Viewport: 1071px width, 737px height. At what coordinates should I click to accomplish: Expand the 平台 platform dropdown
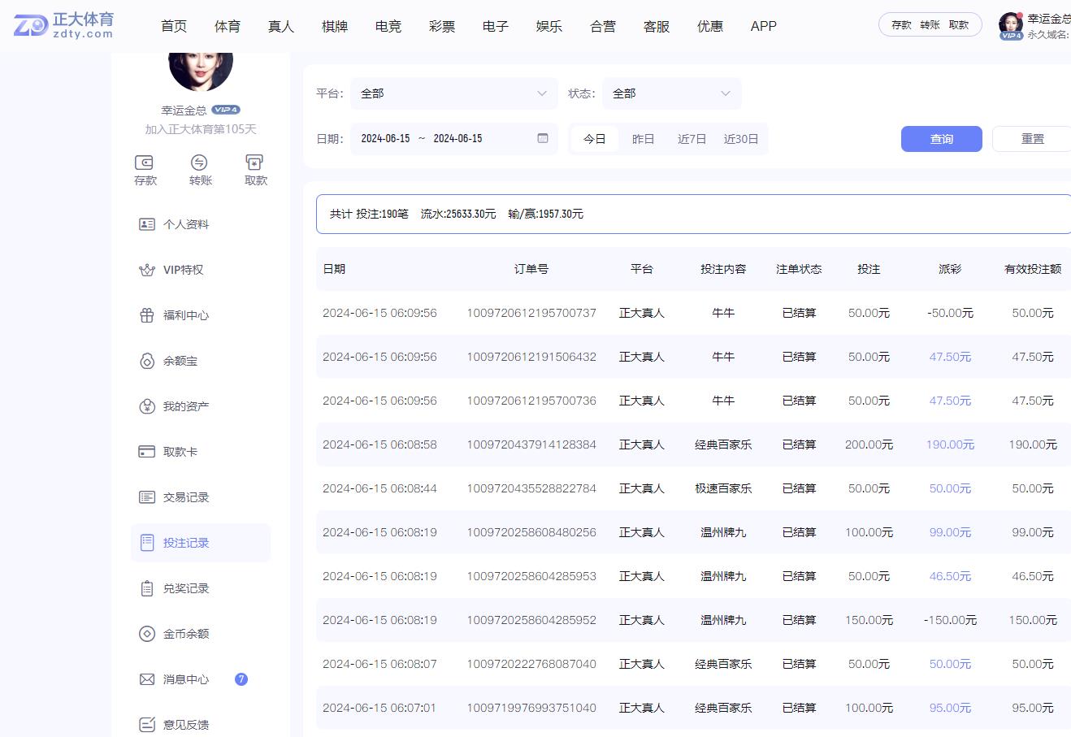click(453, 93)
